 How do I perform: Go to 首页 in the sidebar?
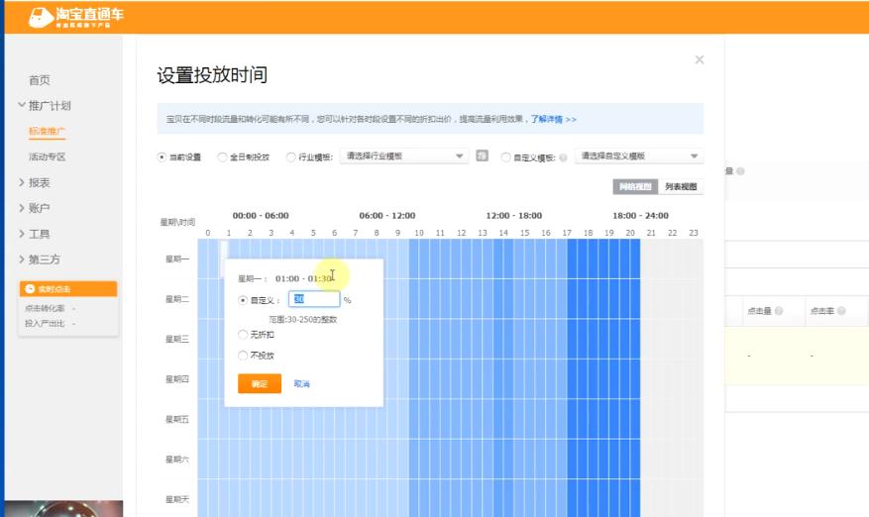(40, 80)
